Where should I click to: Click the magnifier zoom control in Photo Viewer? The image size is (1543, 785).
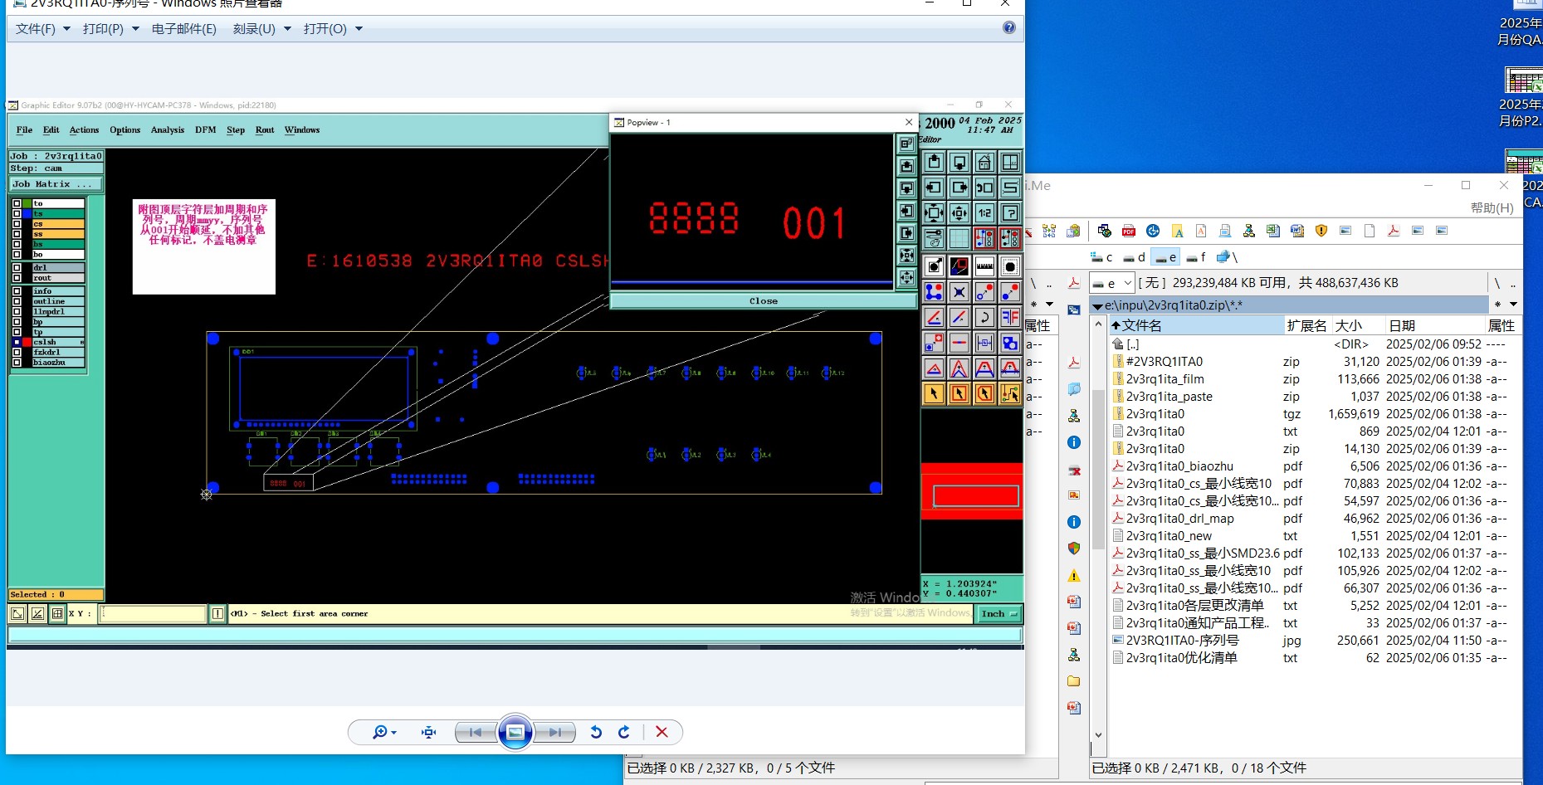coord(383,732)
